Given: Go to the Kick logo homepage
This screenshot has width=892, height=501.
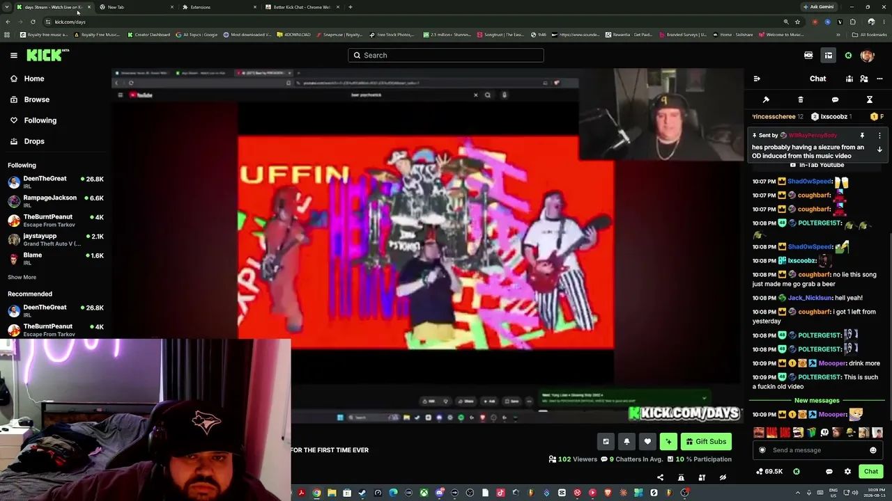Looking at the screenshot, I should coord(47,55).
